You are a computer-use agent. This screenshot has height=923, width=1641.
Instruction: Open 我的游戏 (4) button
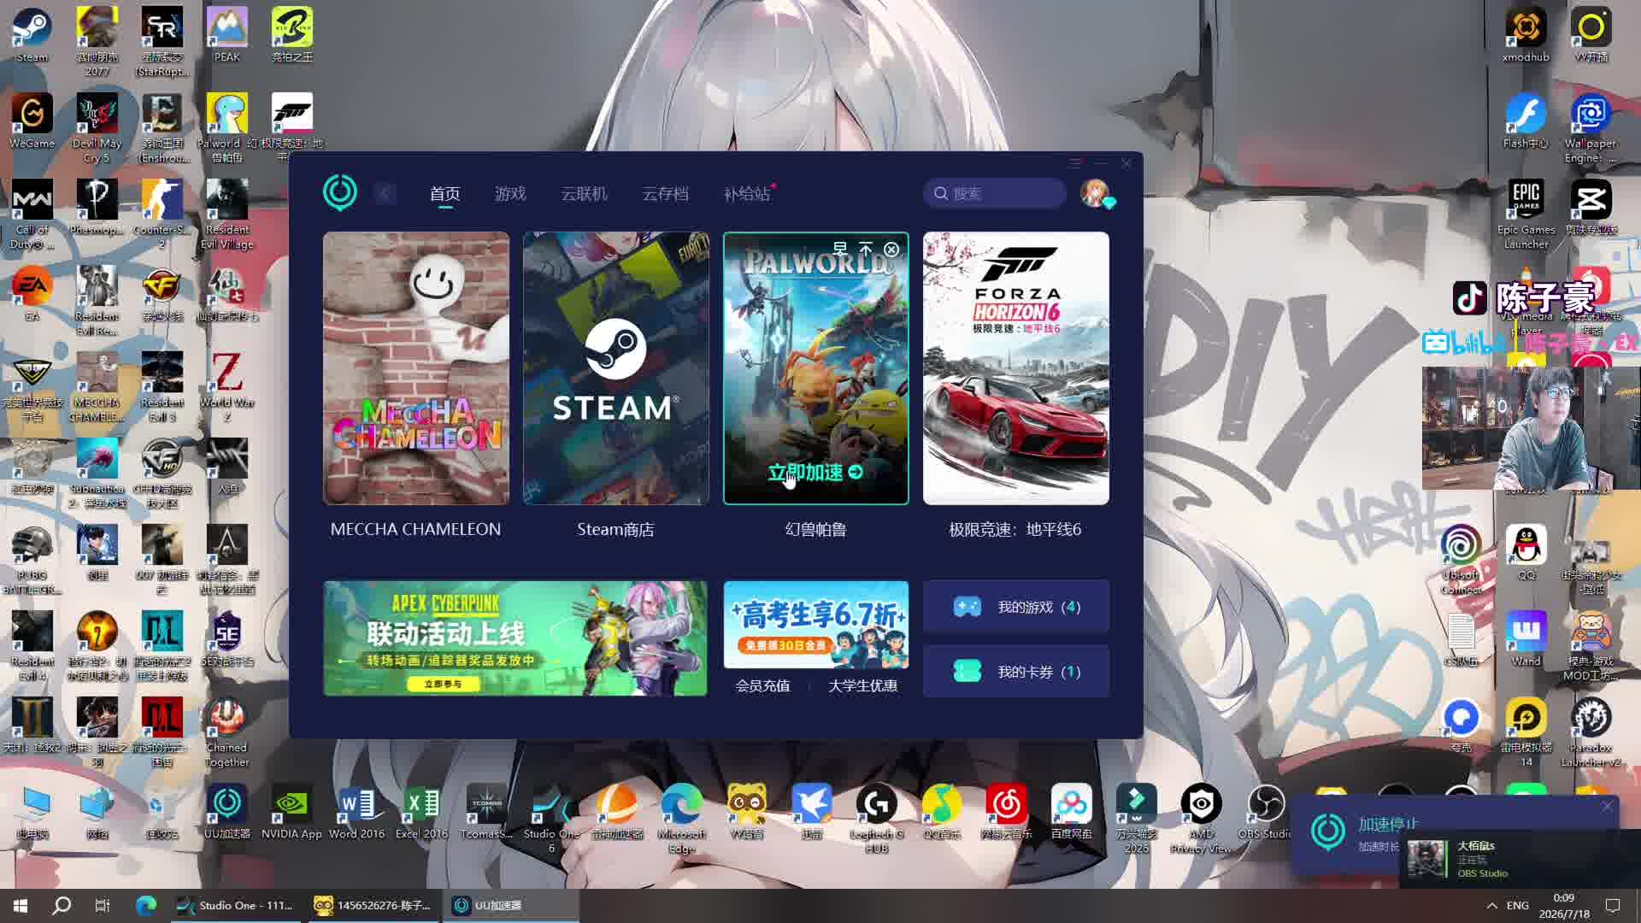click(x=1016, y=607)
